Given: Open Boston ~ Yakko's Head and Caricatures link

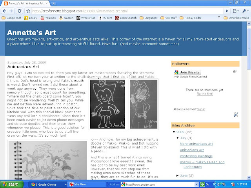Looking at the screenshot, I should tap(202, 164).
